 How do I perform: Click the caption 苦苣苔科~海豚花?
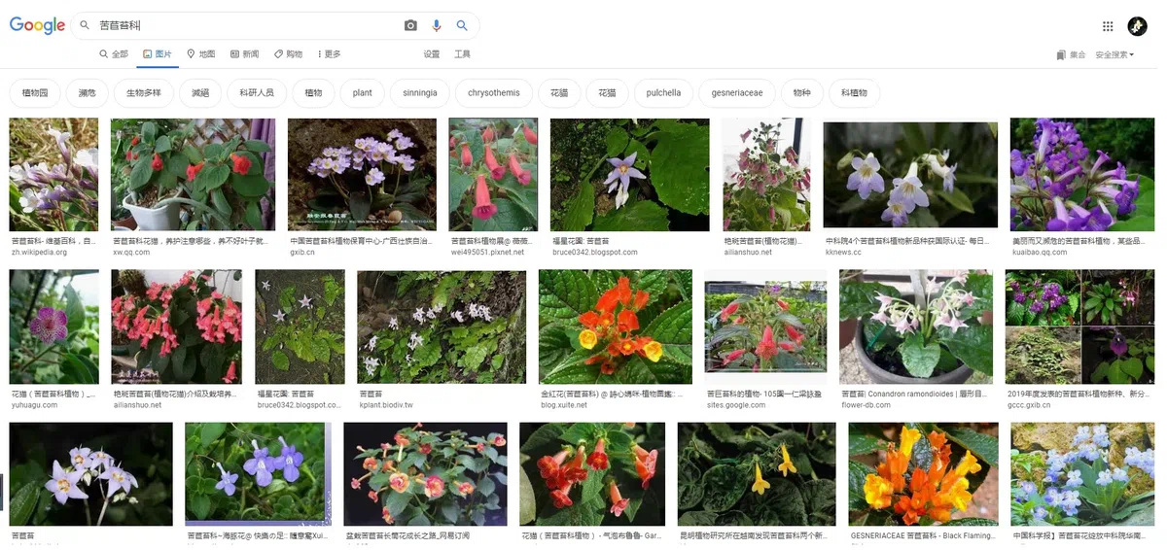258,535
